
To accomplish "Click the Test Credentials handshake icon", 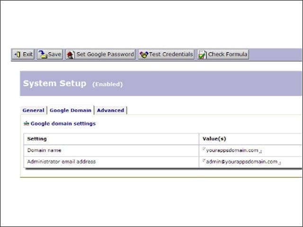I will (144, 55).
